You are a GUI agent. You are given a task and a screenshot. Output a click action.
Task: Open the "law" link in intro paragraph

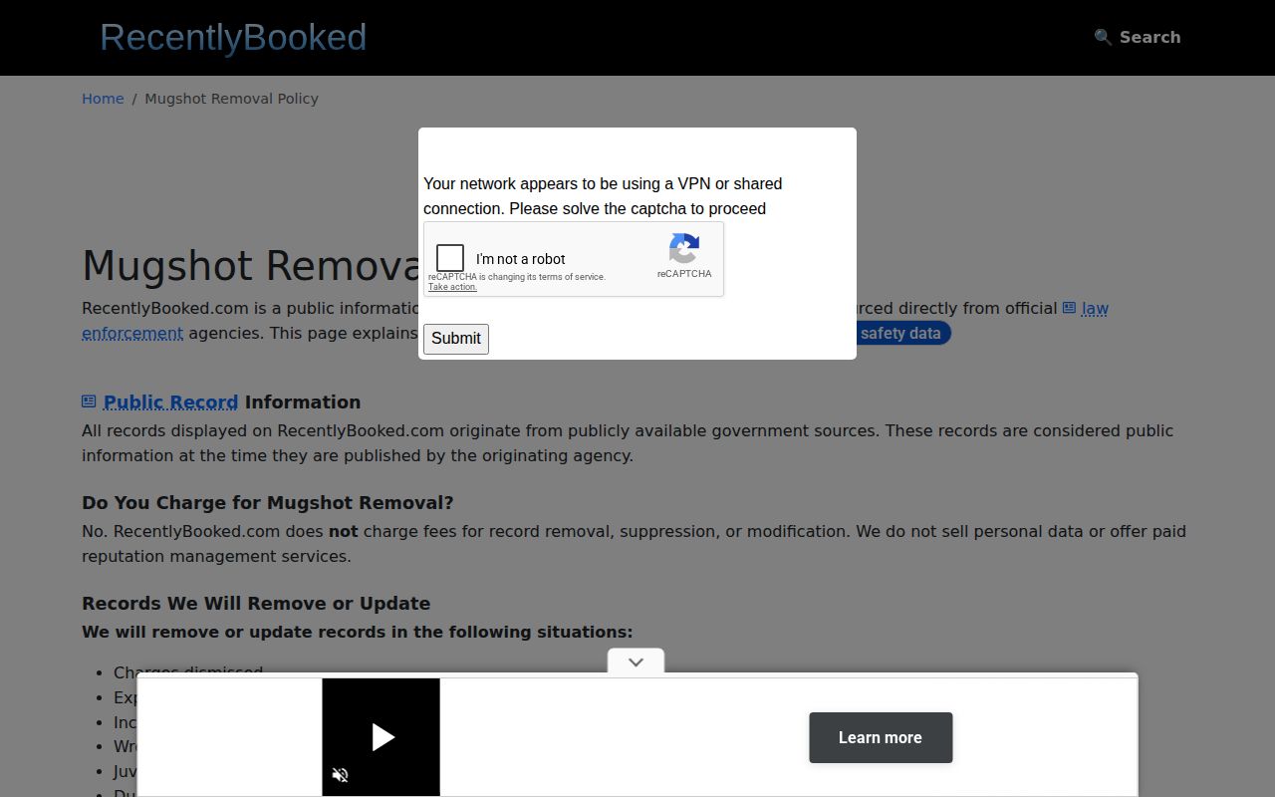click(x=1095, y=309)
